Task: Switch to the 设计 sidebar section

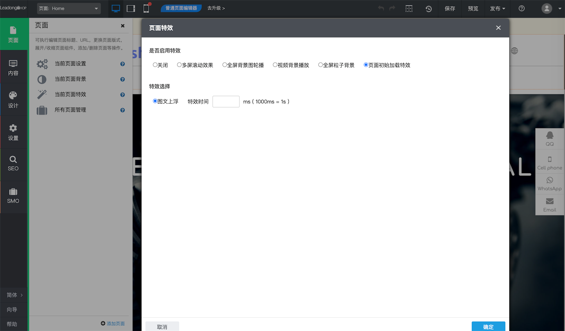Action: point(13,99)
